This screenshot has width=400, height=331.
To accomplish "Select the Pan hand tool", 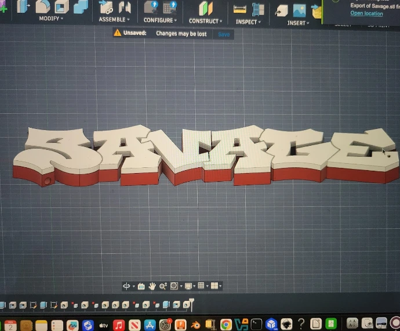I will tap(152, 286).
